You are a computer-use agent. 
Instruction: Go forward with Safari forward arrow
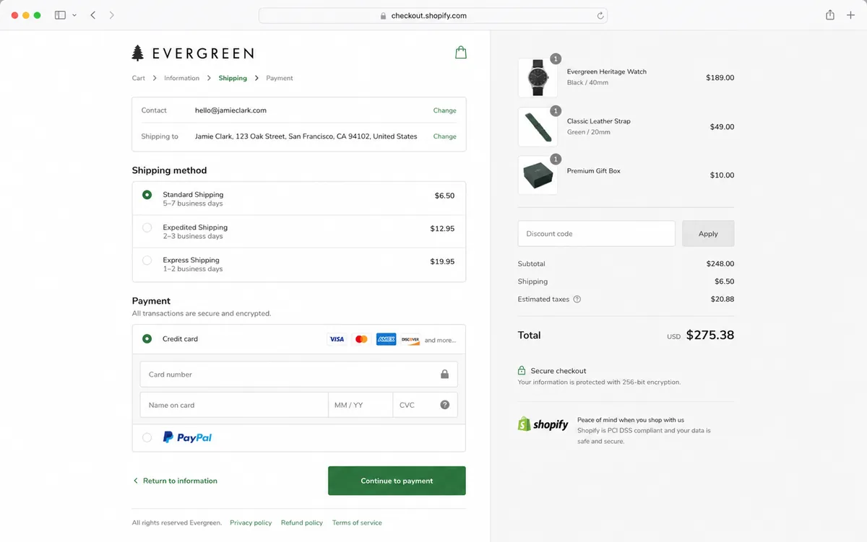[111, 15]
